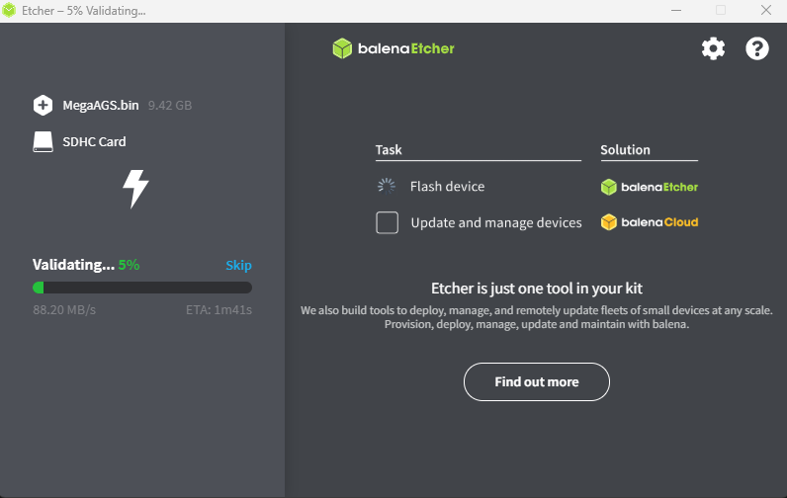Click the Flash device task label
787x498 pixels.
click(x=447, y=187)
